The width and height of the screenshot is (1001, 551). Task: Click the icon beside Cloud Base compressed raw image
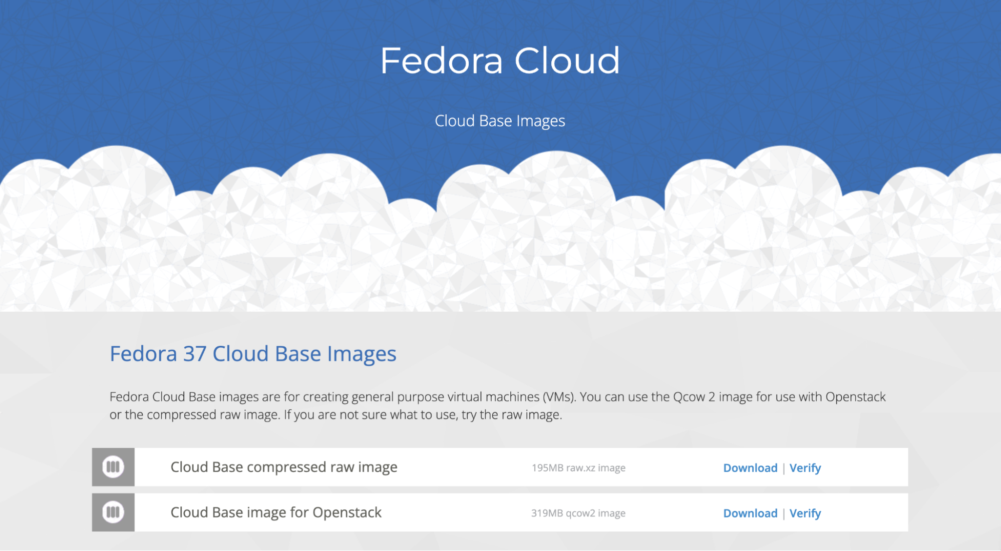tap(113, 467)
